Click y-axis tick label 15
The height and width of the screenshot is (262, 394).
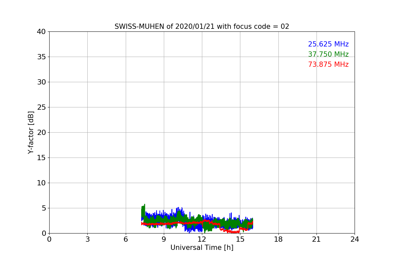41,158
